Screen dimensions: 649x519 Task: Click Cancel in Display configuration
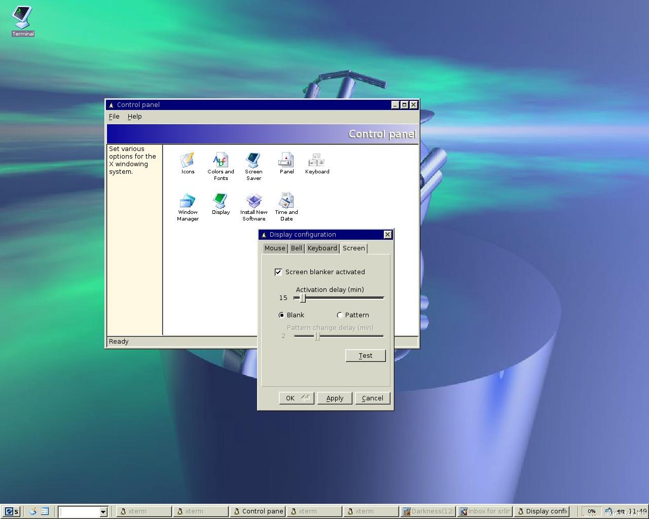[x=373, y=398]
